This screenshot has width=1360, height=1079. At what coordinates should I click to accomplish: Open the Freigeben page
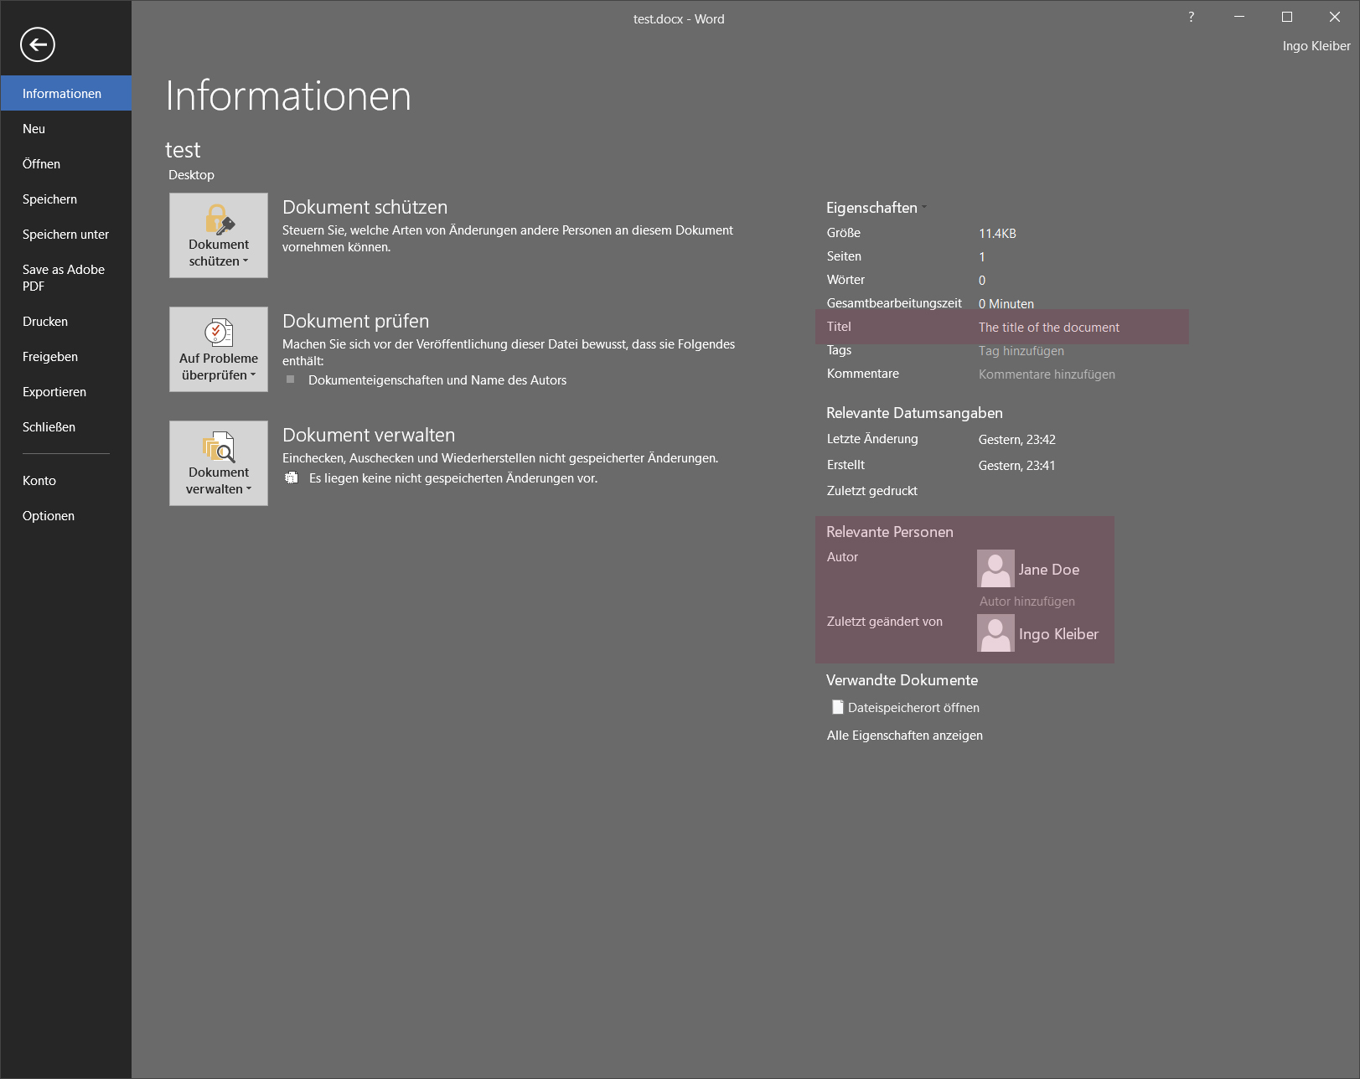click(66, 356)
